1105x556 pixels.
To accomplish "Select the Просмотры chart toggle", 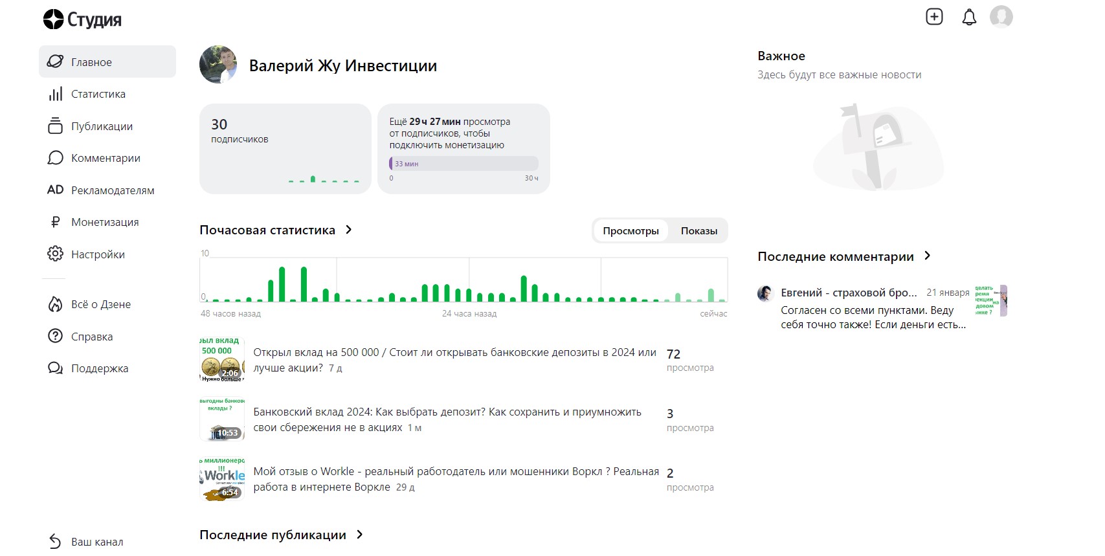I will tap(631, 231).
